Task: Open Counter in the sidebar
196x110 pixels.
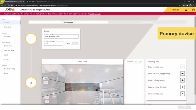Action: (7, 22)
